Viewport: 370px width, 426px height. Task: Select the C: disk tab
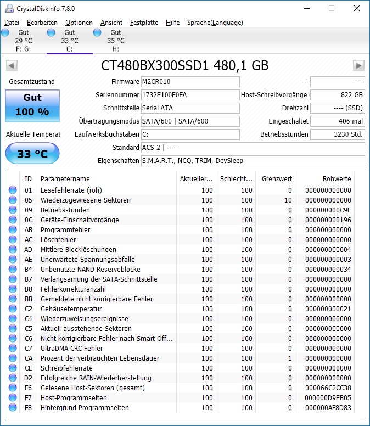tap(70, 41)
